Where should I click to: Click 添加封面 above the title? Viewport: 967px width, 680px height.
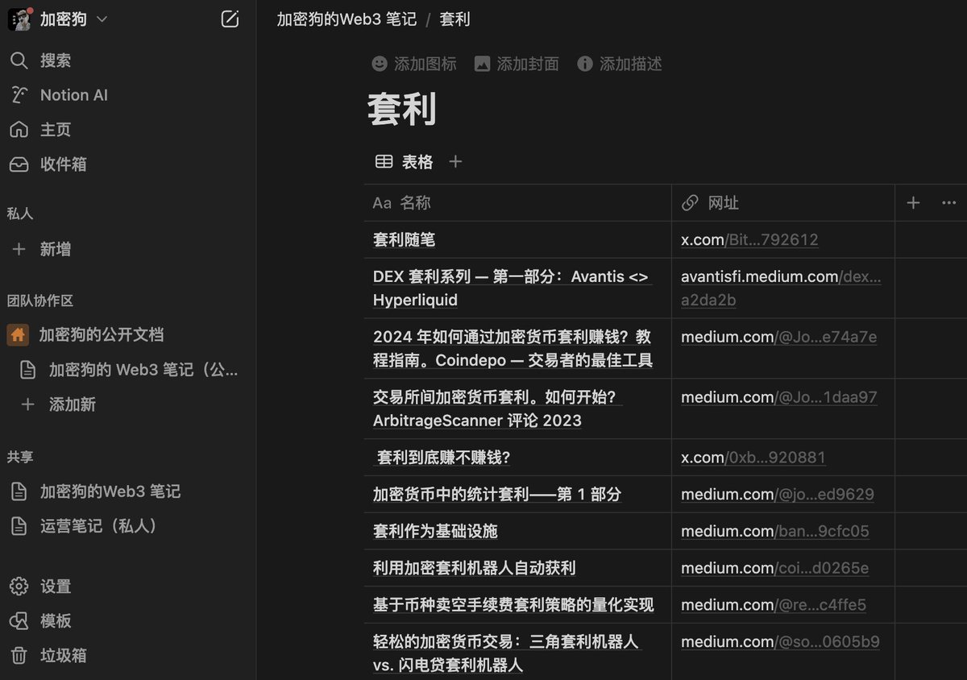click(x=517, y=64)
